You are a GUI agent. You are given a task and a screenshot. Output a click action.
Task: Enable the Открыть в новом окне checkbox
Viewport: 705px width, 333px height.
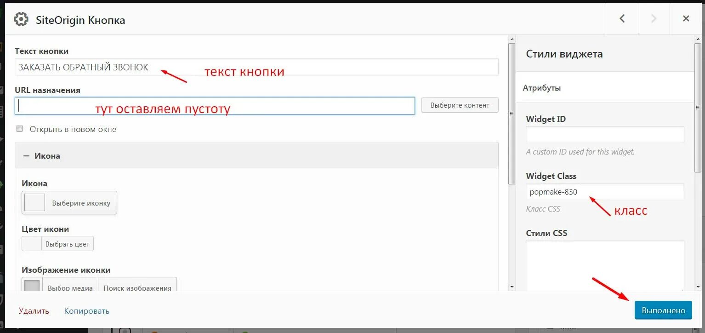click(x=19, y=129)
